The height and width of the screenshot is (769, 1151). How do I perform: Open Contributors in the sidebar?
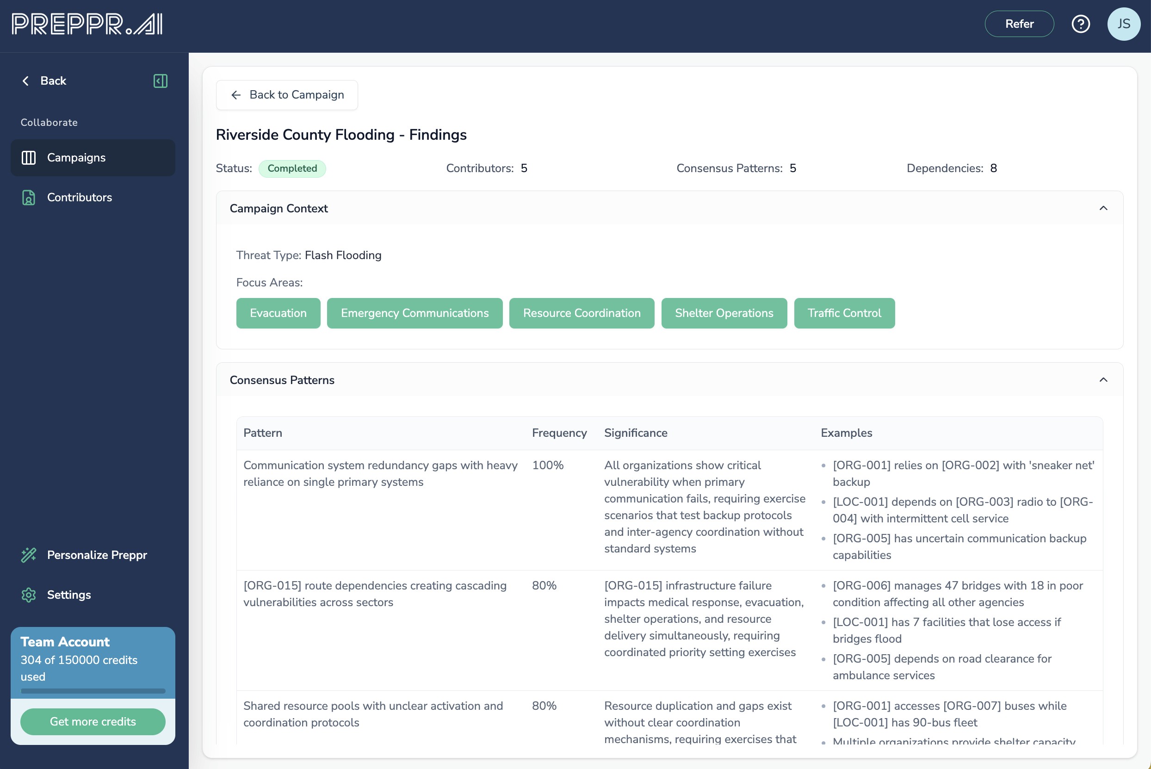[x=80, y=198]
